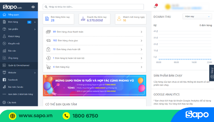Open Cấu hình settings text
The width and height of the screenshot is (214, 122).
coord(12,103)
